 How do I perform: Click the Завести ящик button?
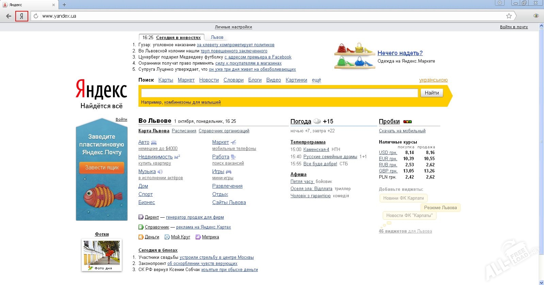click(x=102, y=168)
